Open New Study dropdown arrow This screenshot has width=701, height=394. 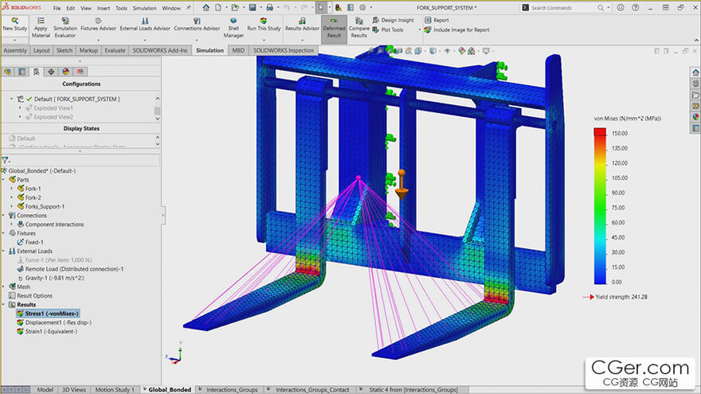tap(15, 40)
